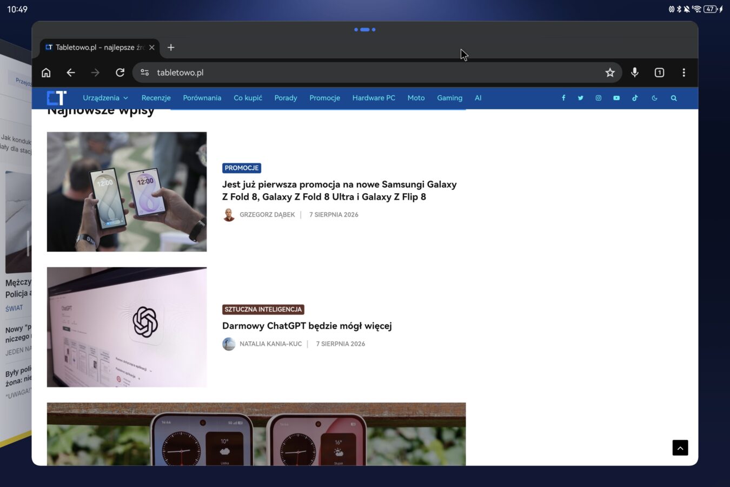Viewport: 730px width, 487px height.
Task: Reload the tabletowo.pl page
Action: point(120,73)
